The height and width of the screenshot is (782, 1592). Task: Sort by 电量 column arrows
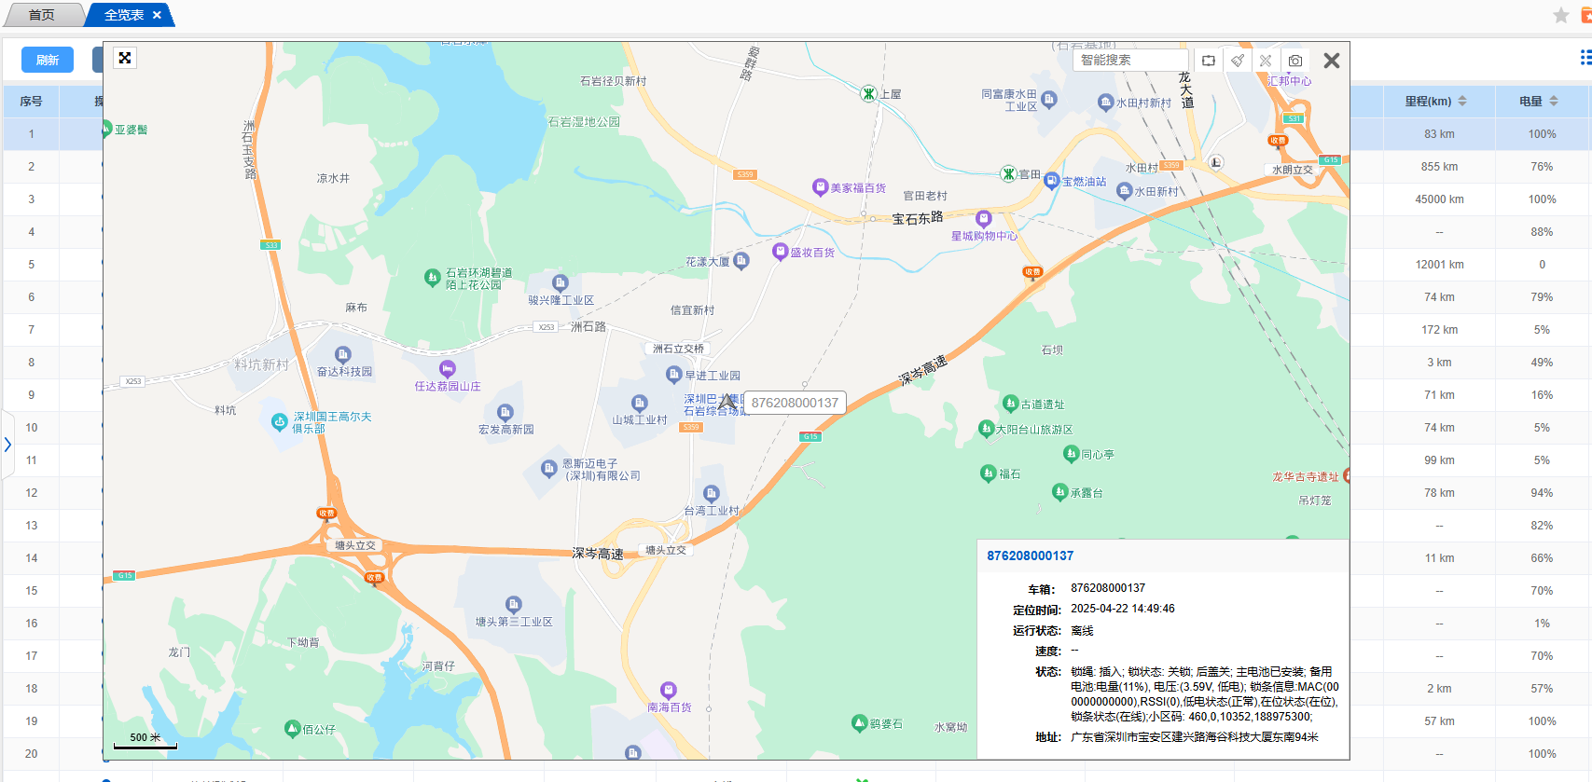(1554, 101)
